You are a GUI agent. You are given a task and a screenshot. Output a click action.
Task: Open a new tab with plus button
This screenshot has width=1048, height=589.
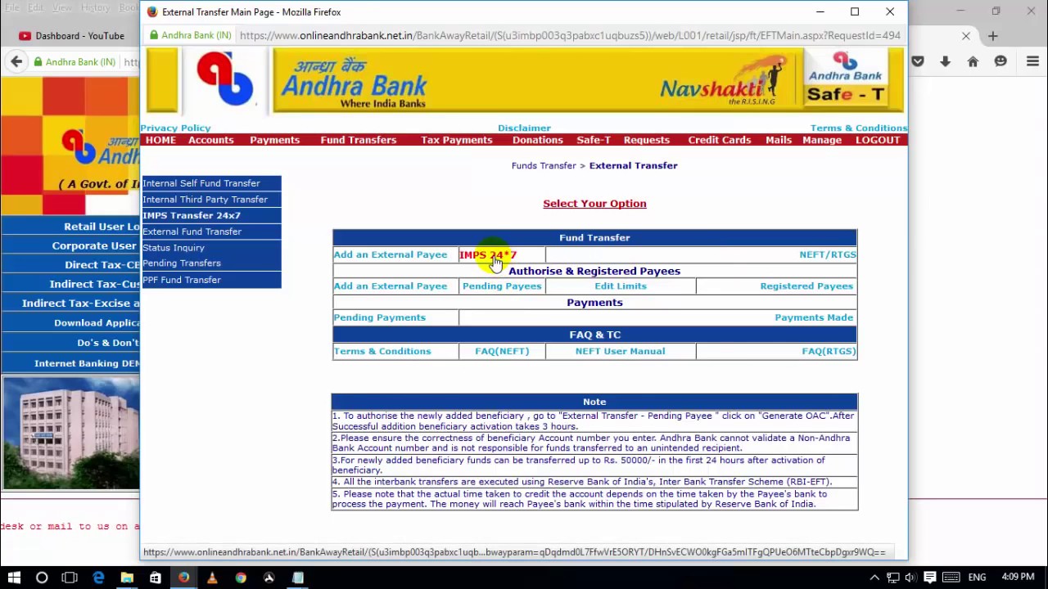[x=992, y=36]
